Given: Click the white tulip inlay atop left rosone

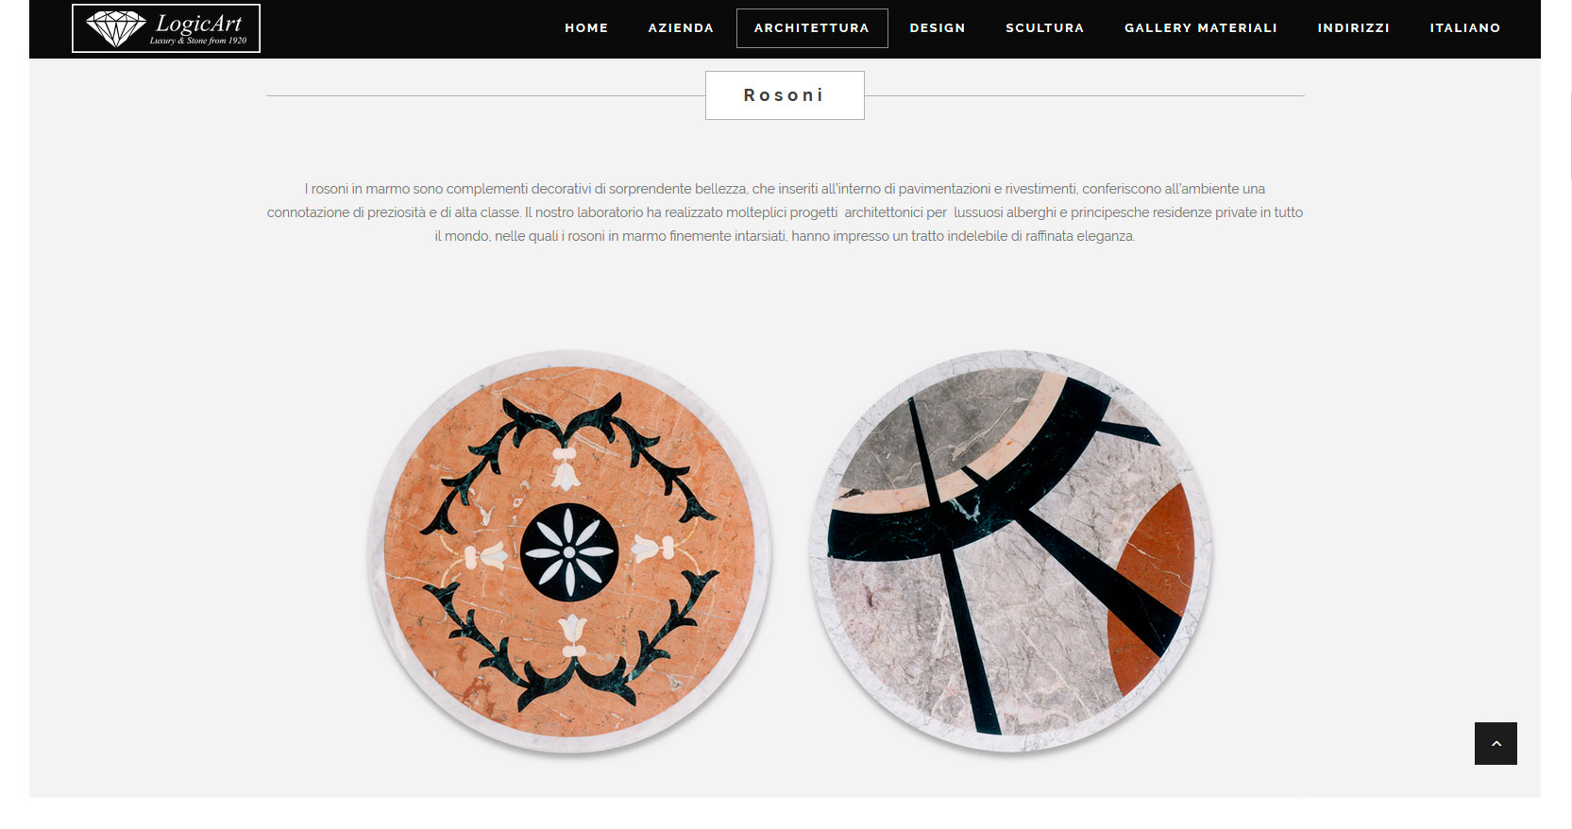Looking at the screenshot, I should point(565,469).
